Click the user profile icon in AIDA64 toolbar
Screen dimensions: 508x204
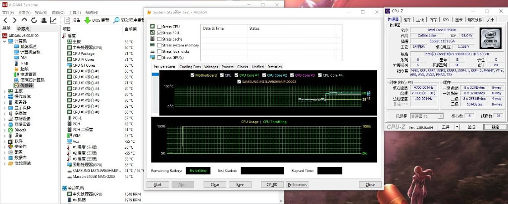[44, 20]
